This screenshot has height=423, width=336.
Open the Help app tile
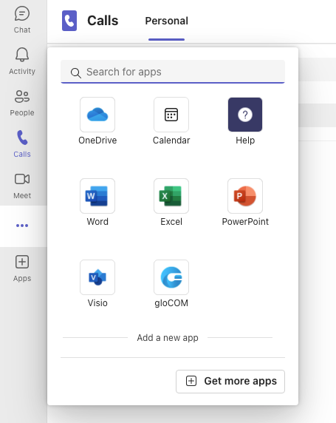pos(245,121)
